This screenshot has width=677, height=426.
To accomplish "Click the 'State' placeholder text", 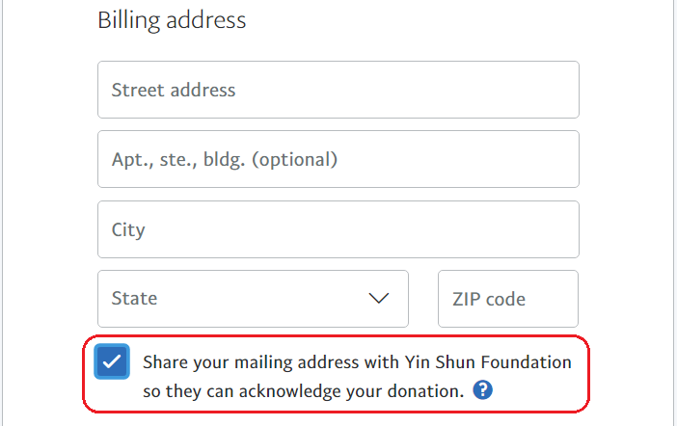I will pos(134,298).
